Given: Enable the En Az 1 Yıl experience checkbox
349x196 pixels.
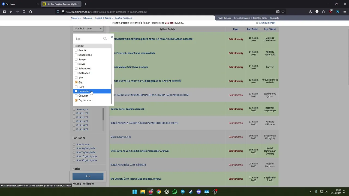Looking at the screenshot, I should coord(74,113).
